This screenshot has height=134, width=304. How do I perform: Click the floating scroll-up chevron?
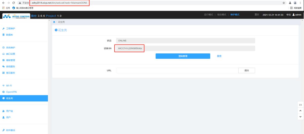pos(300,111)
